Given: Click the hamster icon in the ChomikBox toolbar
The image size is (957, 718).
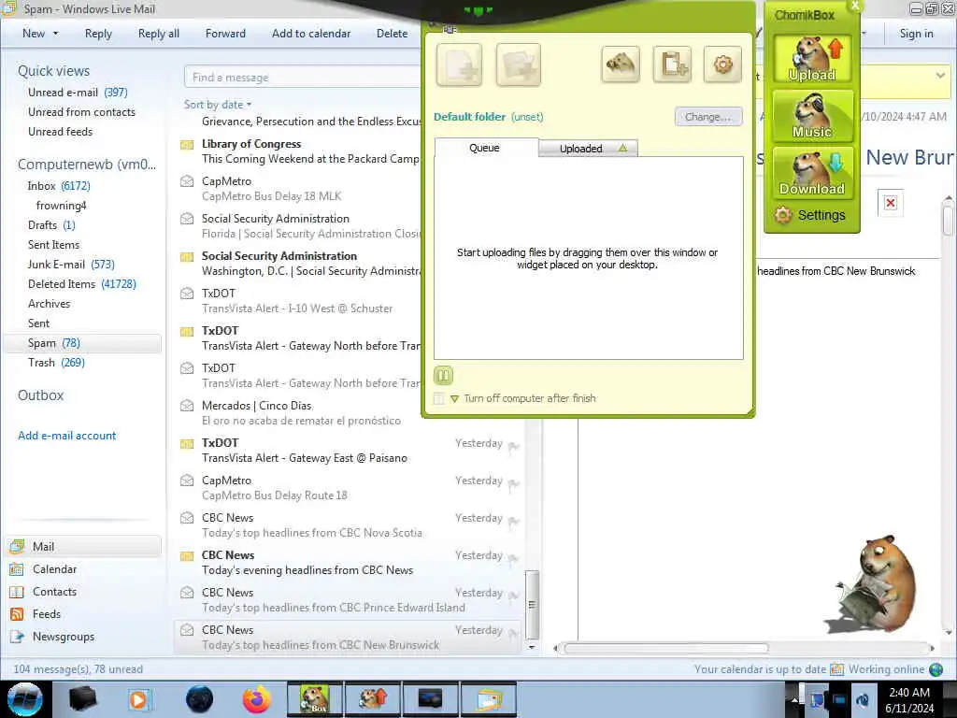Looking at the screenshot, I should tap(621, 65).
